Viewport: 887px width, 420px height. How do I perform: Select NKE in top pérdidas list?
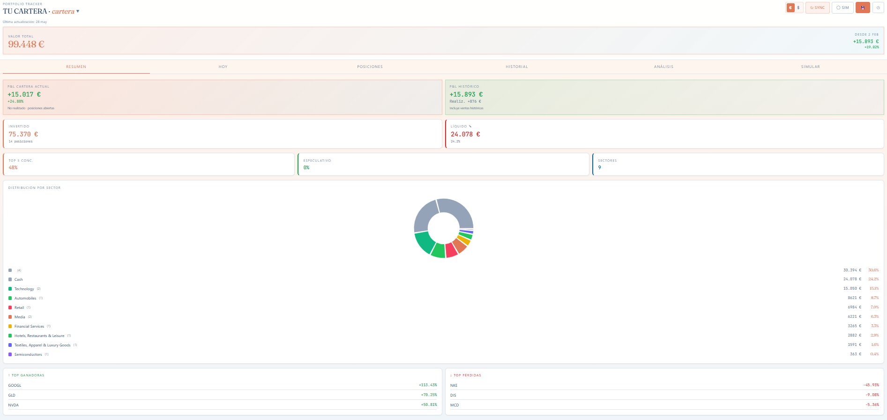[664, 385]
